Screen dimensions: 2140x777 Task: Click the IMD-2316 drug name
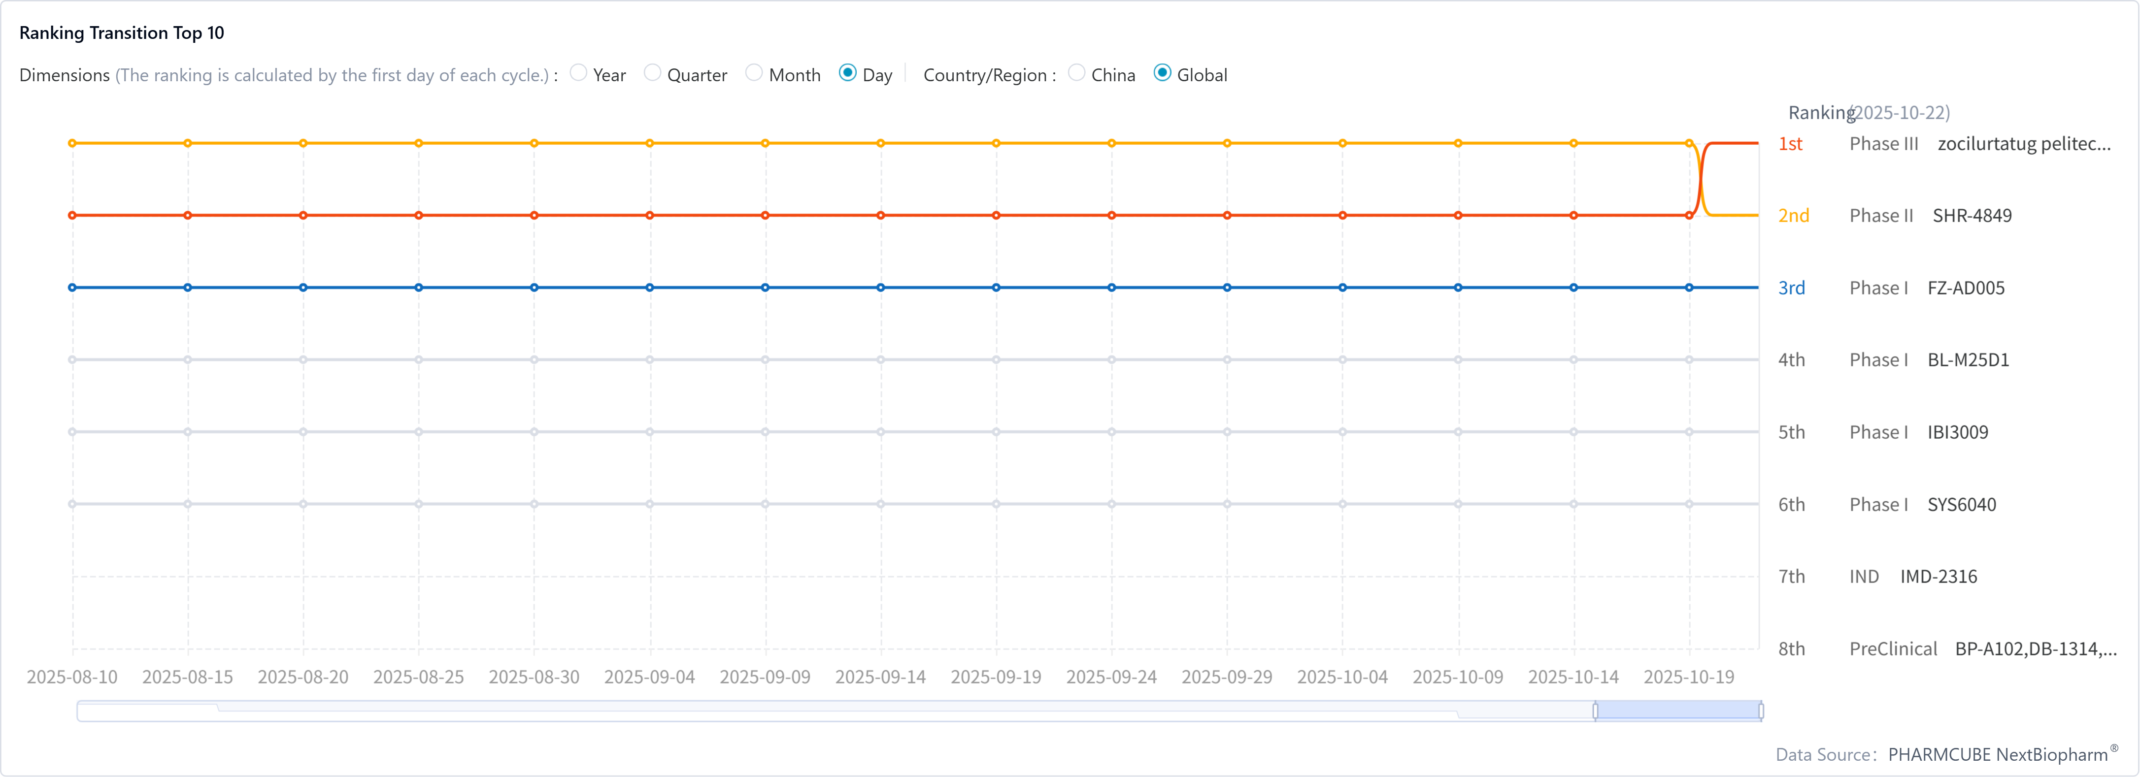(x=1938, y=577)
